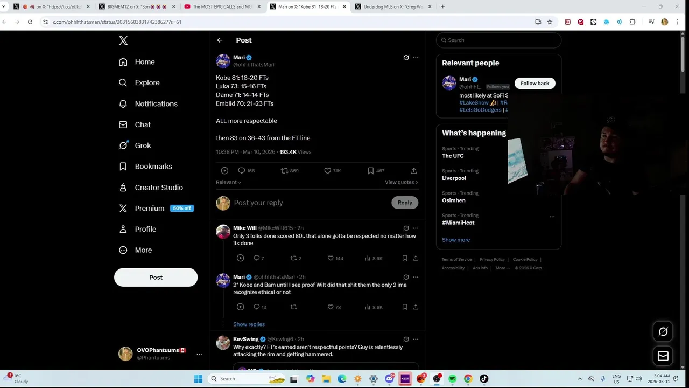Open new browser tab with plus button

tap(442, 7)
